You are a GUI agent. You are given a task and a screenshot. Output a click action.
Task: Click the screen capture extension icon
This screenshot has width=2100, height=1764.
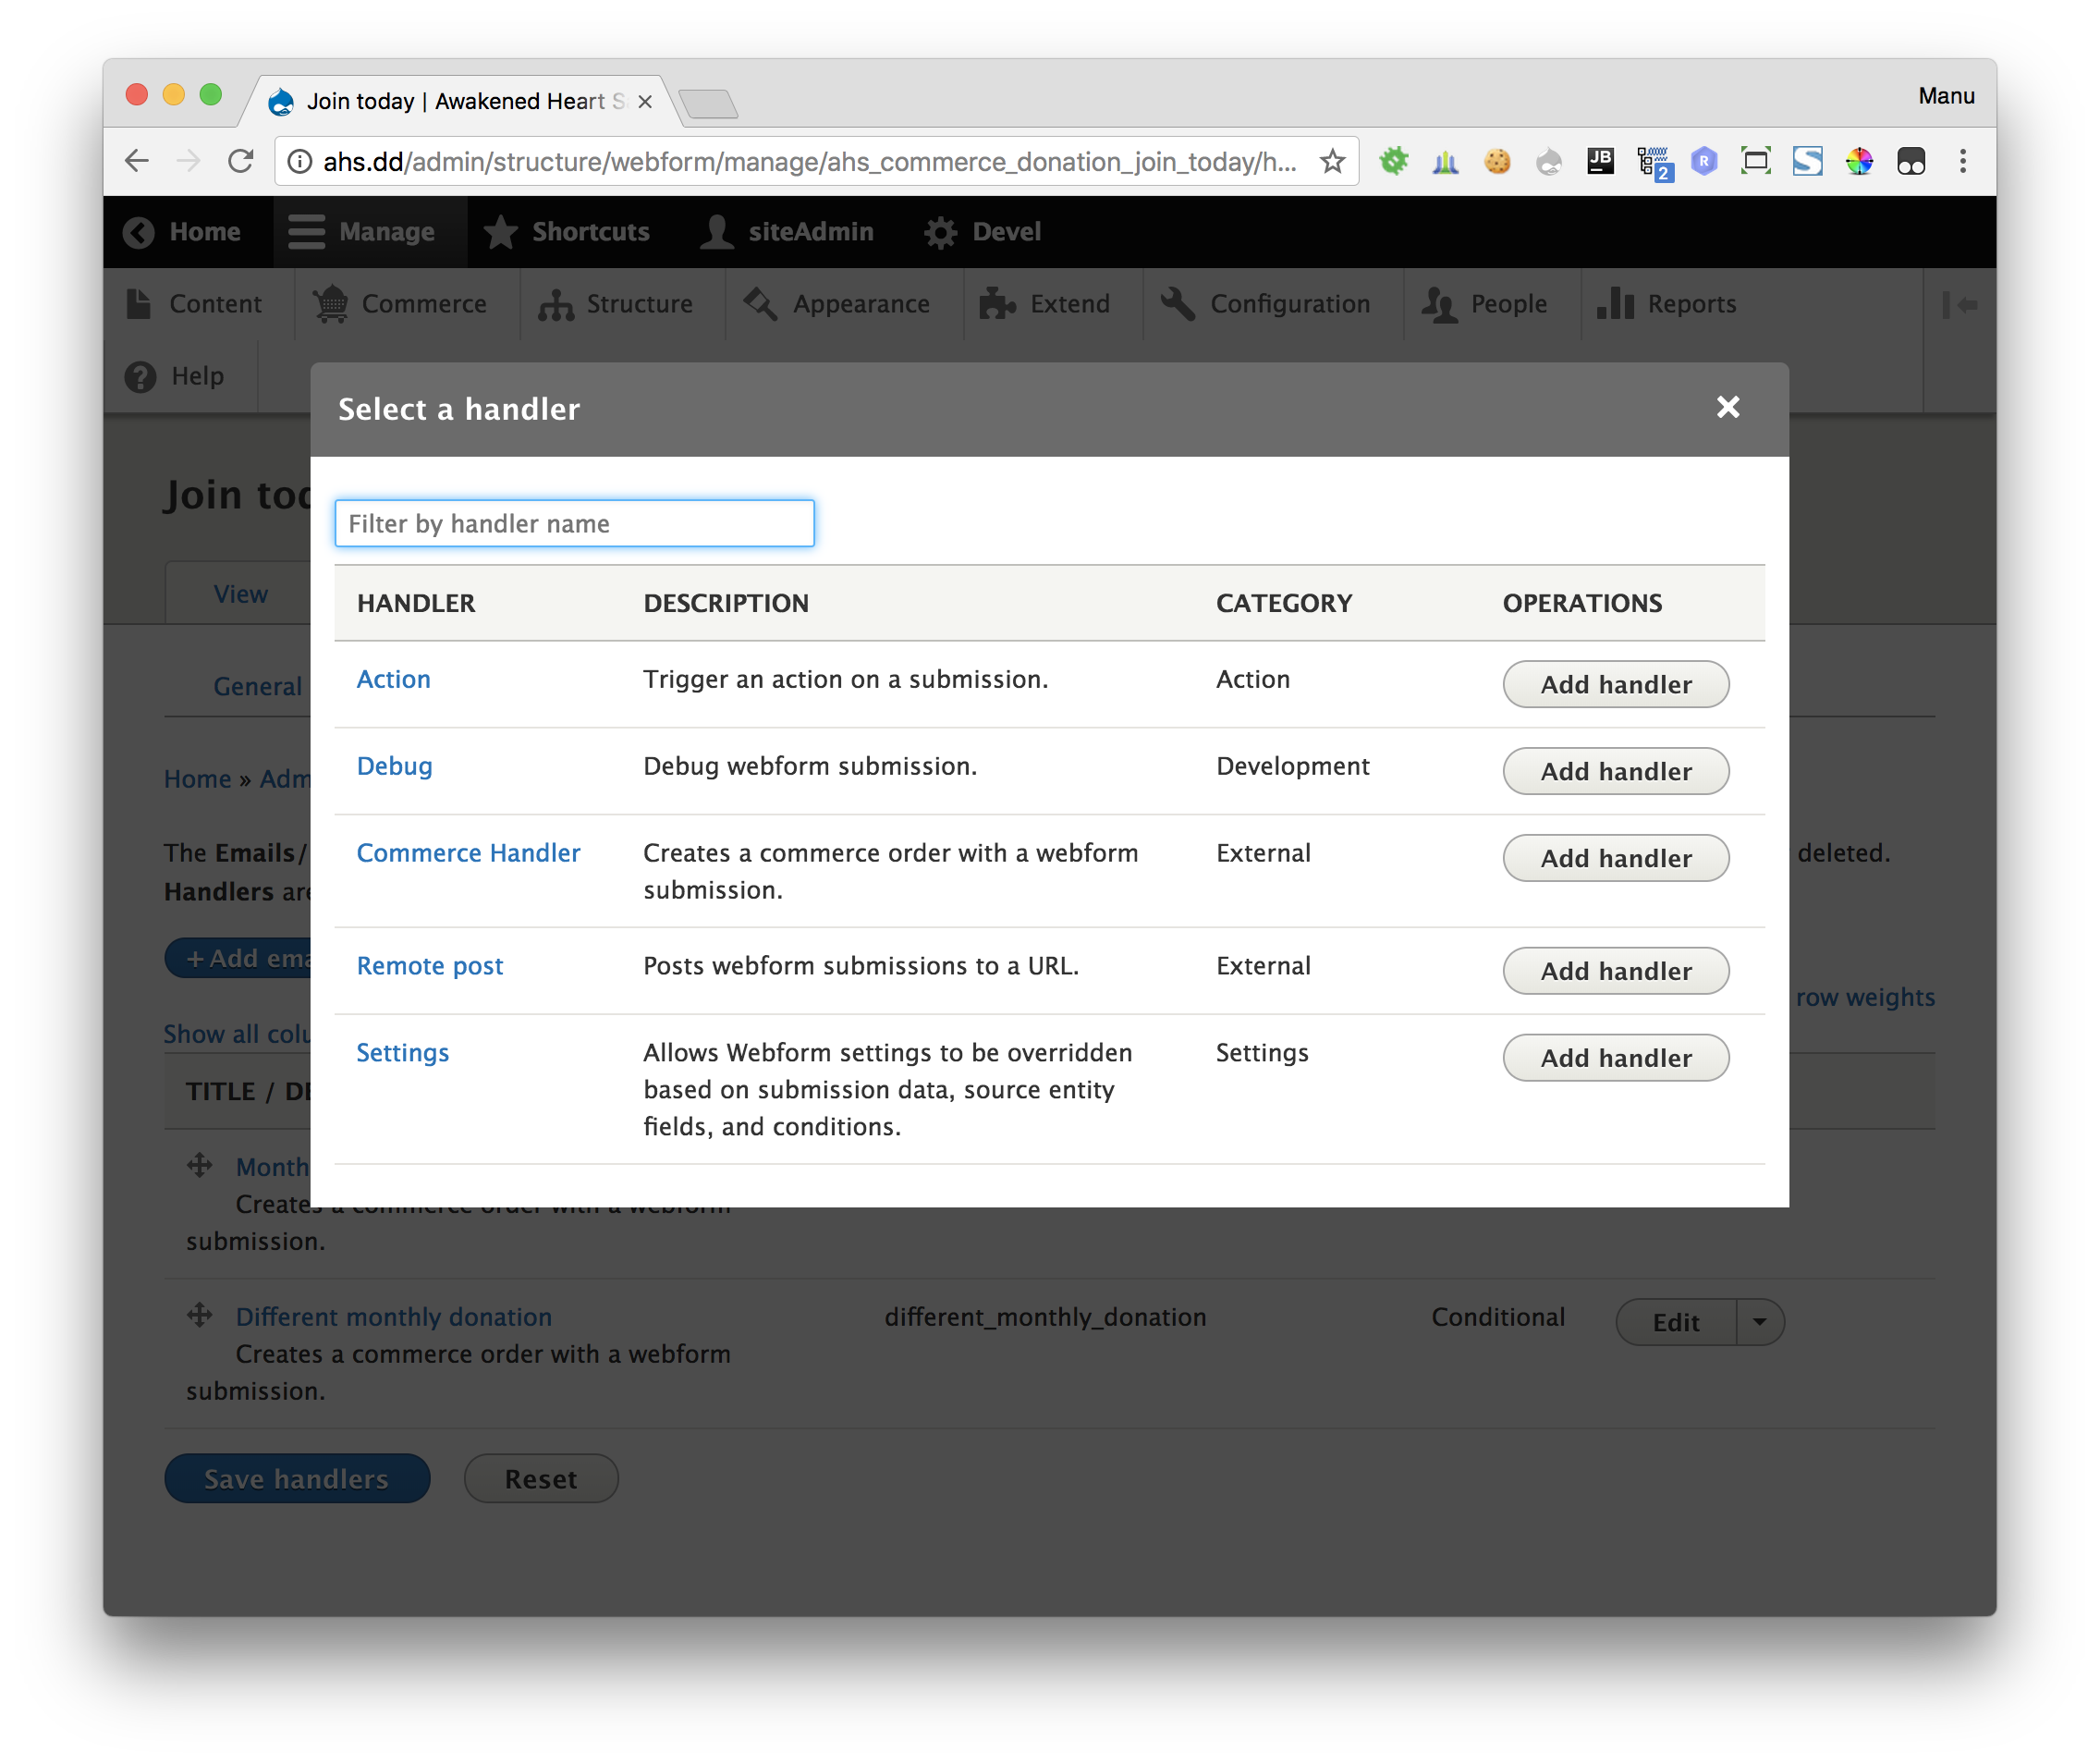(x=1756, y=161)
